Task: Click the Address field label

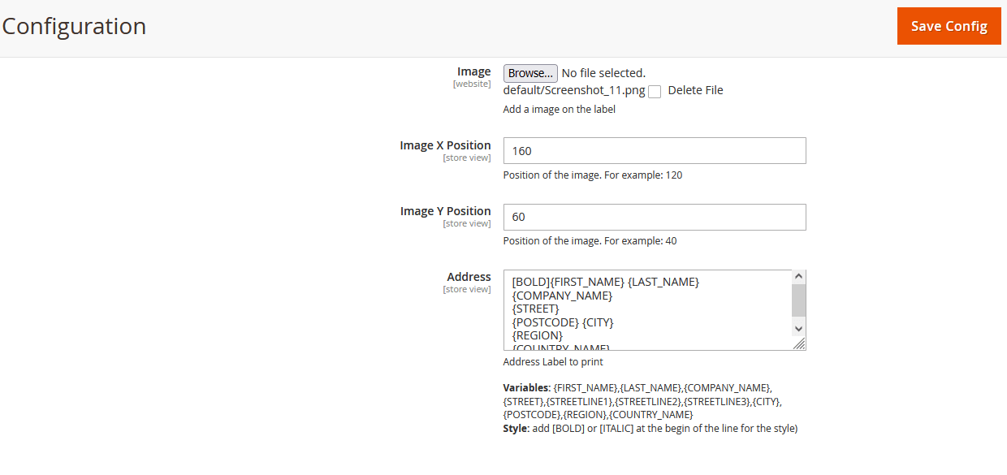Action: tap(469, 277)
